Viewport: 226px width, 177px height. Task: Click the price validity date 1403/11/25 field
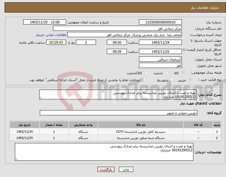160,51
